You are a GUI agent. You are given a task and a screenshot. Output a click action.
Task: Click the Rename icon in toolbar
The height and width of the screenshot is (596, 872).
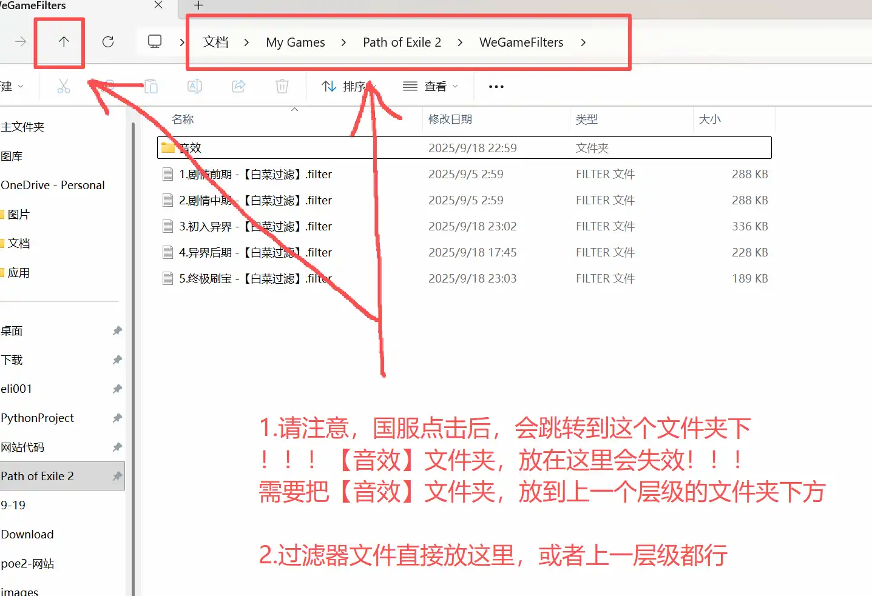[x=194, y=87]
